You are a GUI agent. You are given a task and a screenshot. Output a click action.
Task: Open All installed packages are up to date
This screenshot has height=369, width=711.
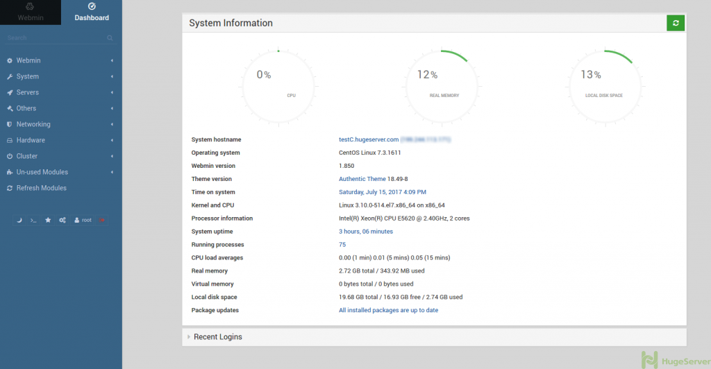(389, 310)
